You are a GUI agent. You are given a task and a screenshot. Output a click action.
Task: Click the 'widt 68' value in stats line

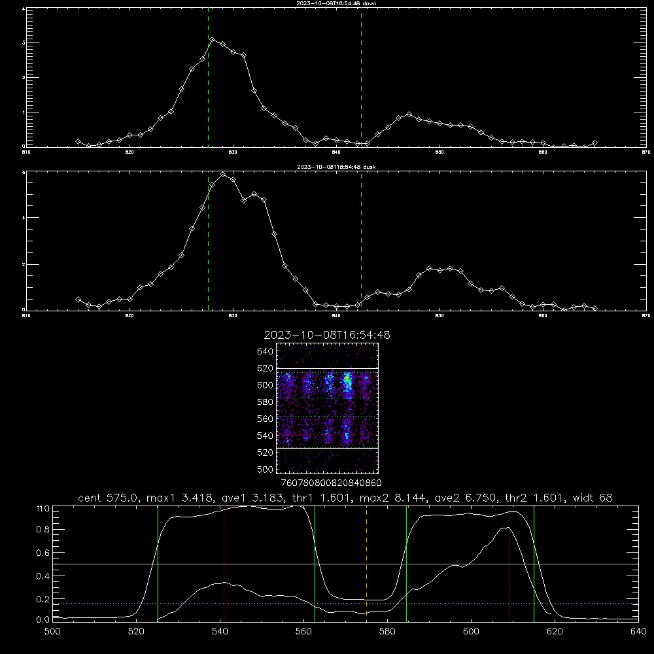tap(593, 498)
